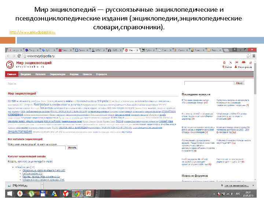The height and width of the screenshot is (198, 264).
Task: Click the Wikipedia tag link
Action: tap(103, 101)
